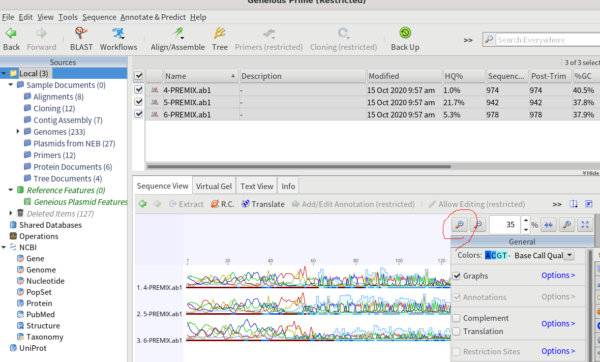Click the R.C. reverse complement button
600x362 pixels.
pyautogui.click(x=223, y=204)
